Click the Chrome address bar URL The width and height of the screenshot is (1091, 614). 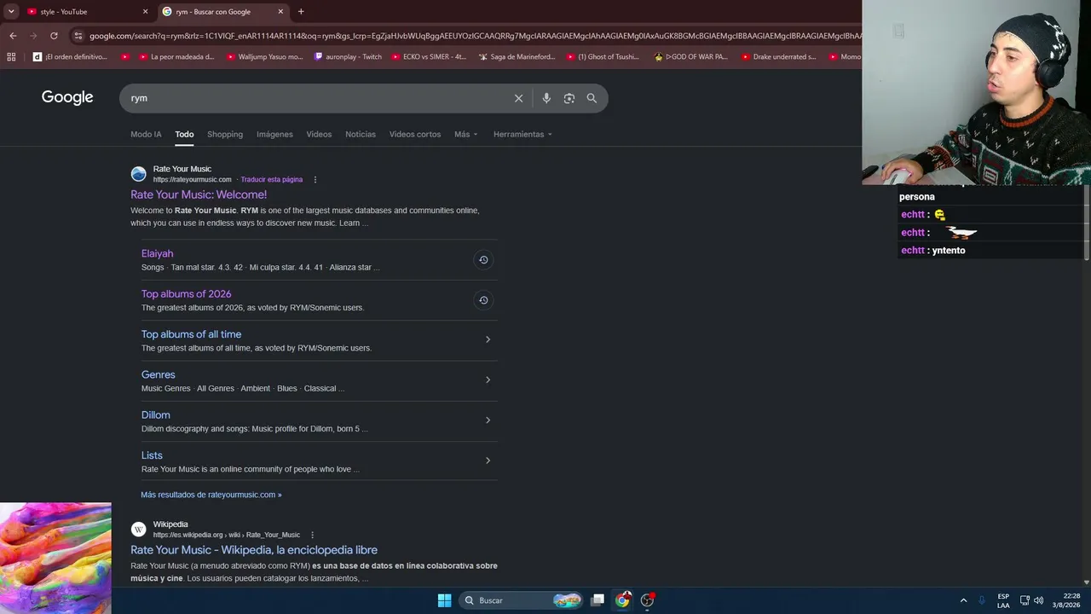[x=474, y=36]
